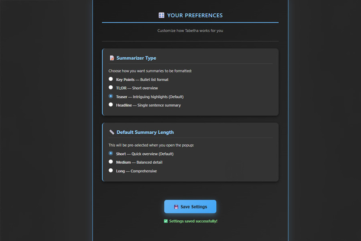Click the Summarizer Type section title
The image size is (361, 241).
[136, 58]
